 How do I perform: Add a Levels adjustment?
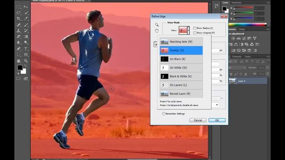(239, 38)
